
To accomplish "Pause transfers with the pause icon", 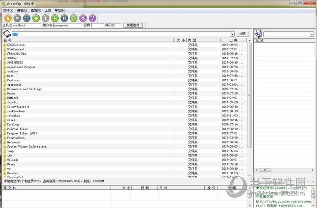I will click(64, 18).
